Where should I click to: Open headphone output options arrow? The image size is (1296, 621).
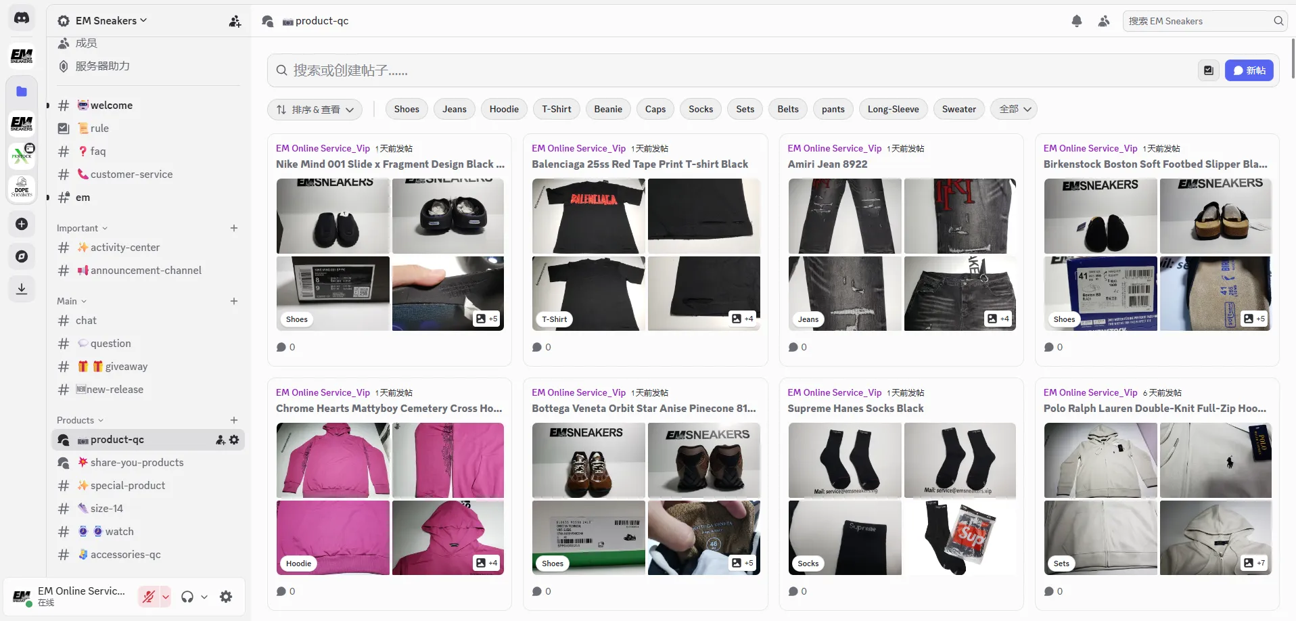204,597
